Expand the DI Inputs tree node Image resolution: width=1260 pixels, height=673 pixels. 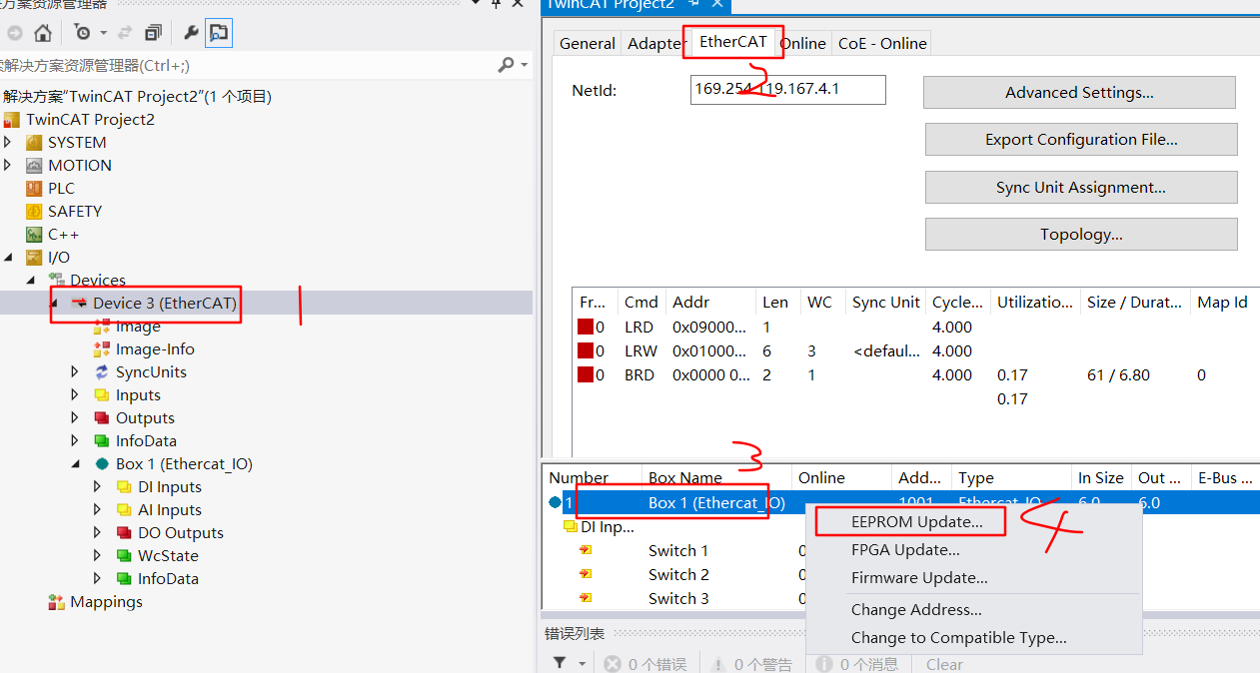[97, 487]
